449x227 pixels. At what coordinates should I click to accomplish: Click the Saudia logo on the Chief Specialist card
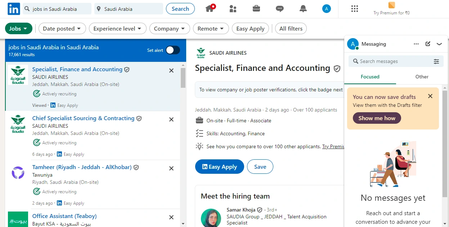tap(18, 124)
